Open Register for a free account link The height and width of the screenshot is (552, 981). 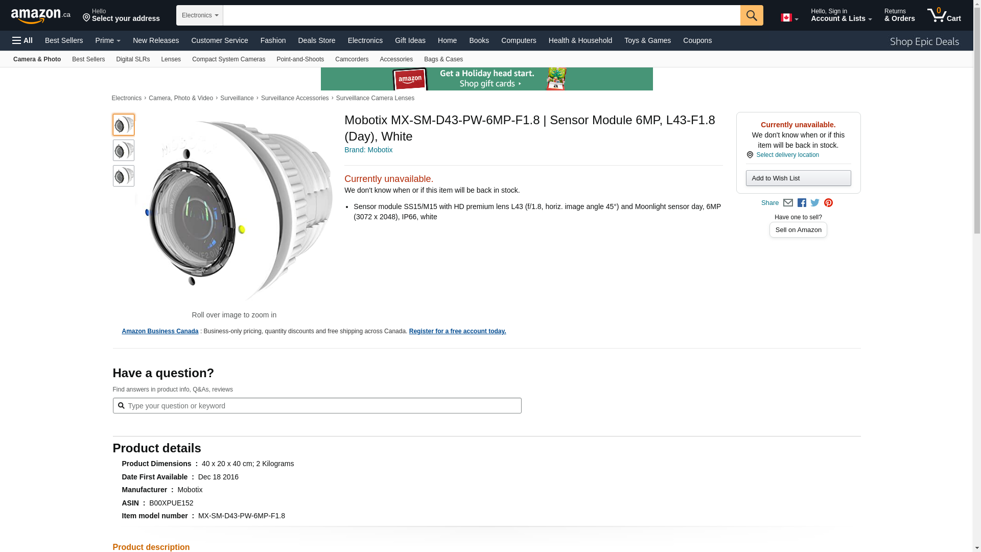(x=457, y=331)
